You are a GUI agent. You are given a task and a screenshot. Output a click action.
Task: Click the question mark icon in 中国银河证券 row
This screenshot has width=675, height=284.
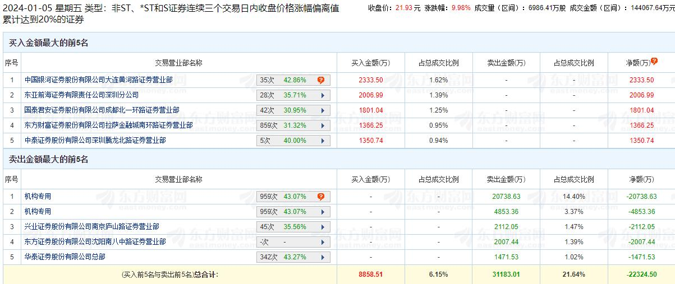(x=321, y=80)
